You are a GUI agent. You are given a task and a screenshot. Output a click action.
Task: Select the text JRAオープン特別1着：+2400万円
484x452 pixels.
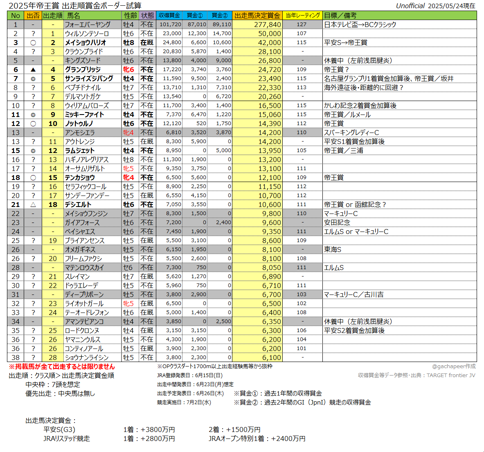pyautogui.click(x=257, y=439)
